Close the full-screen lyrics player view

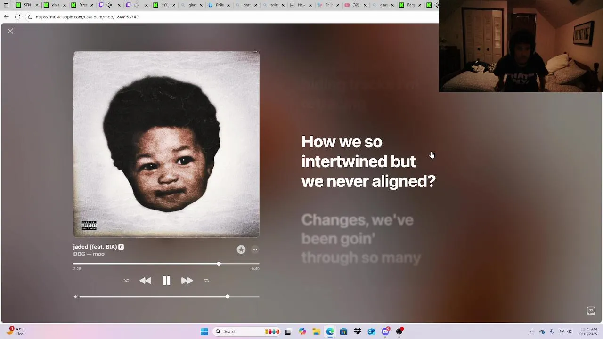click(x=10, y=31)
